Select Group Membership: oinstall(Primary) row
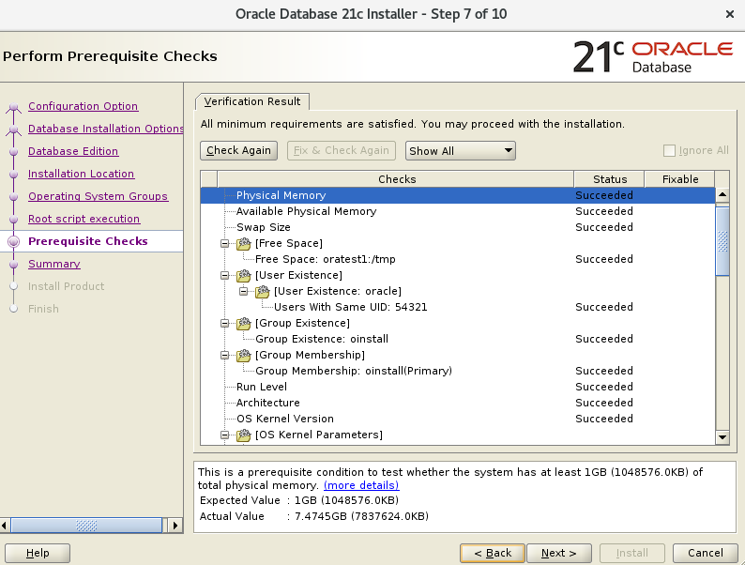The image size is (745, 565). point(458,371)
